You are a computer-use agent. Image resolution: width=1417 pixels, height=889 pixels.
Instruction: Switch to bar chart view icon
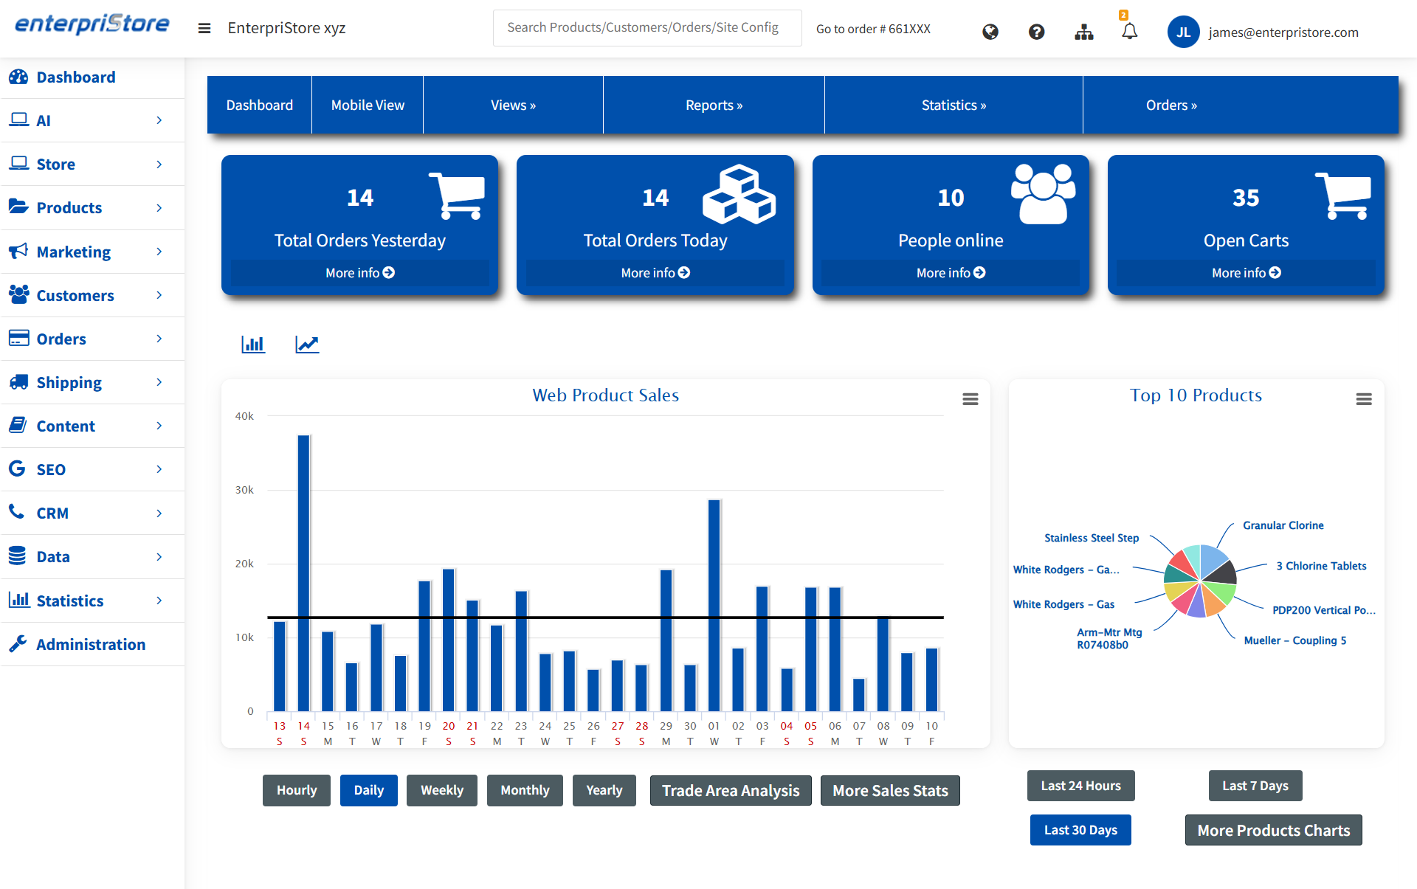tap(253, 345)
